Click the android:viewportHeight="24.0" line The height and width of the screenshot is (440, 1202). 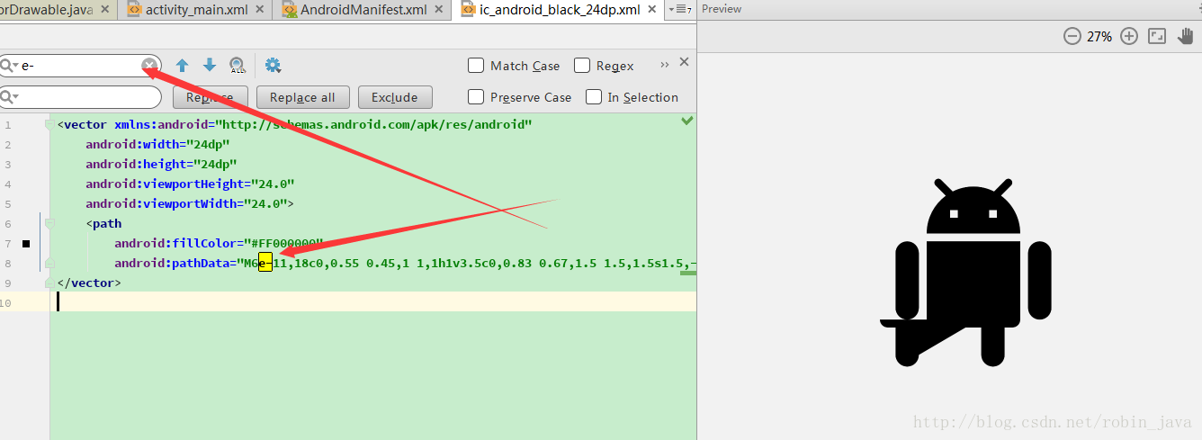(190, 184)
